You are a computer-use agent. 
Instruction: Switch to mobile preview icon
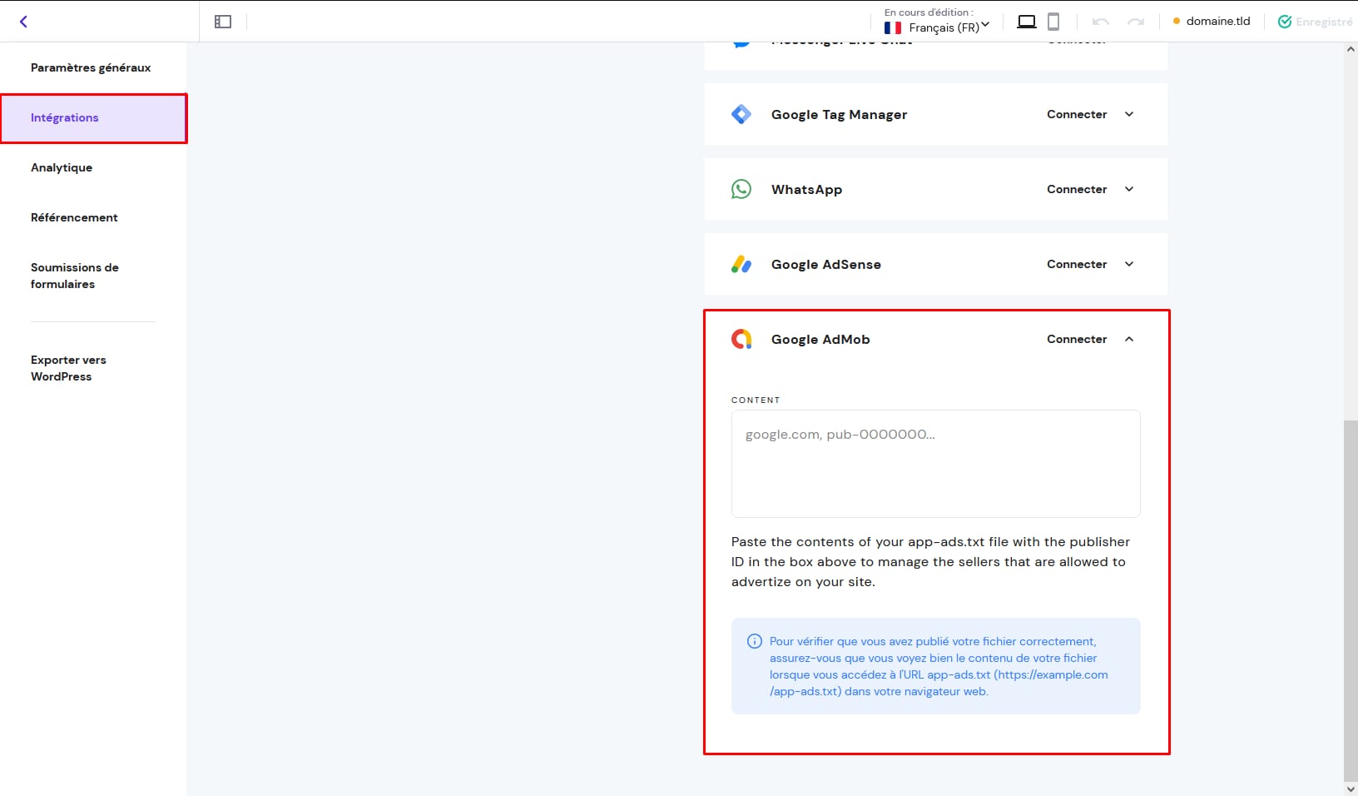(1053, 22)
